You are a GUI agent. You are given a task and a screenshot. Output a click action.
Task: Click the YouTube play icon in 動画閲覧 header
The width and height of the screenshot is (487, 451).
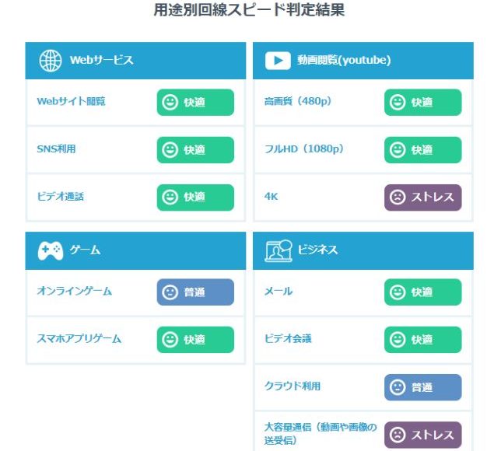click(278, 61)
